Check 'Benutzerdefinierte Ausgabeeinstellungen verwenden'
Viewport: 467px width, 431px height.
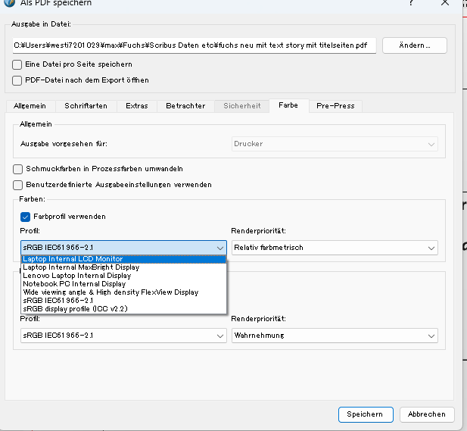(x=18, y=184)
